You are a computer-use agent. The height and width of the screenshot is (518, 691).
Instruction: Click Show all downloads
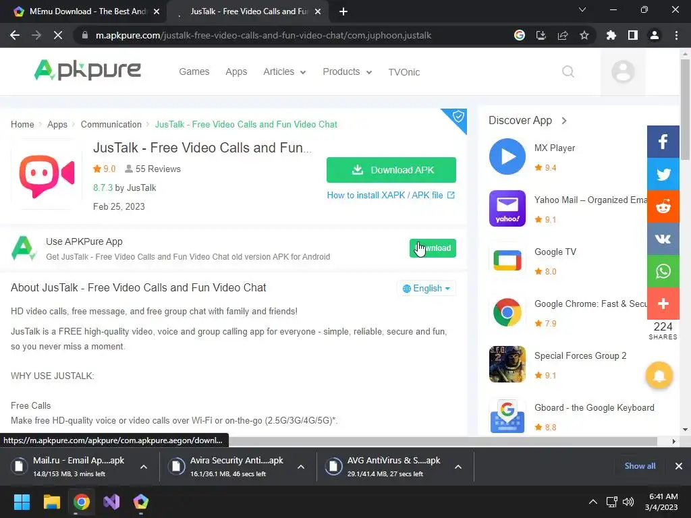(x=640, y=466)
